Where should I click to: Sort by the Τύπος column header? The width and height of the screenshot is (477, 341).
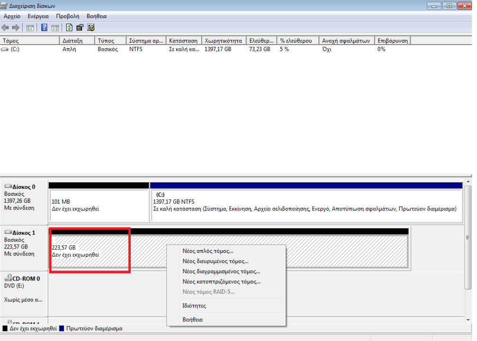[x=110, y=41]
